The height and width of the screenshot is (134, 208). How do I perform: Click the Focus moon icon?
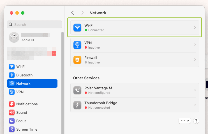(12, 121)
